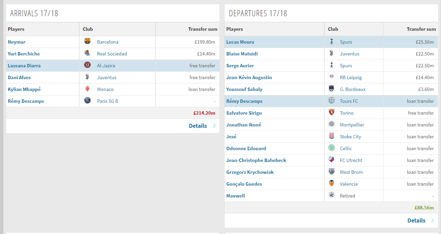Click the Stoke City crest icon
The image size is (441, 234).
pyautogui.click(x=331, y=136)
